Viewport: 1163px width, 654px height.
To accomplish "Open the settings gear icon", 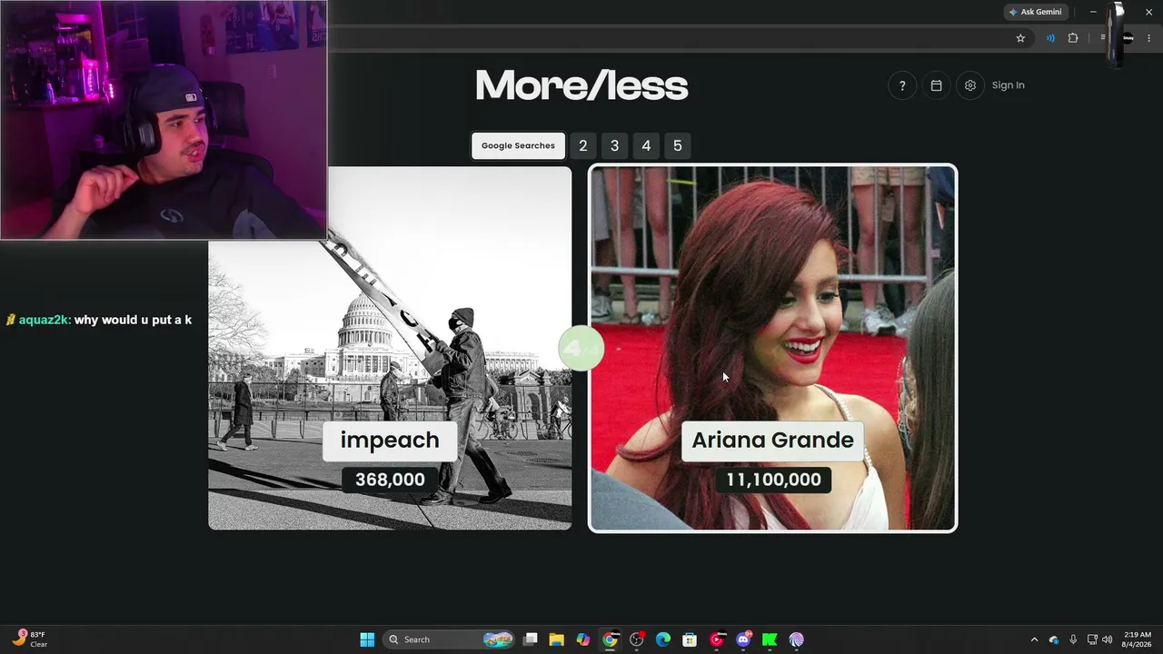I will 970,85.
